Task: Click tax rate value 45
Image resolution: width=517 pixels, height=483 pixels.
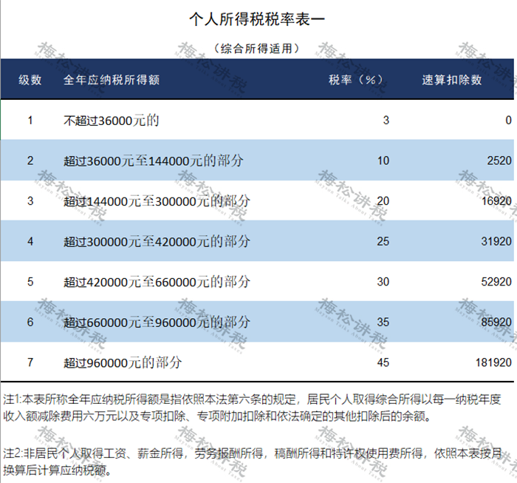Action: click(x=383, y=362)
